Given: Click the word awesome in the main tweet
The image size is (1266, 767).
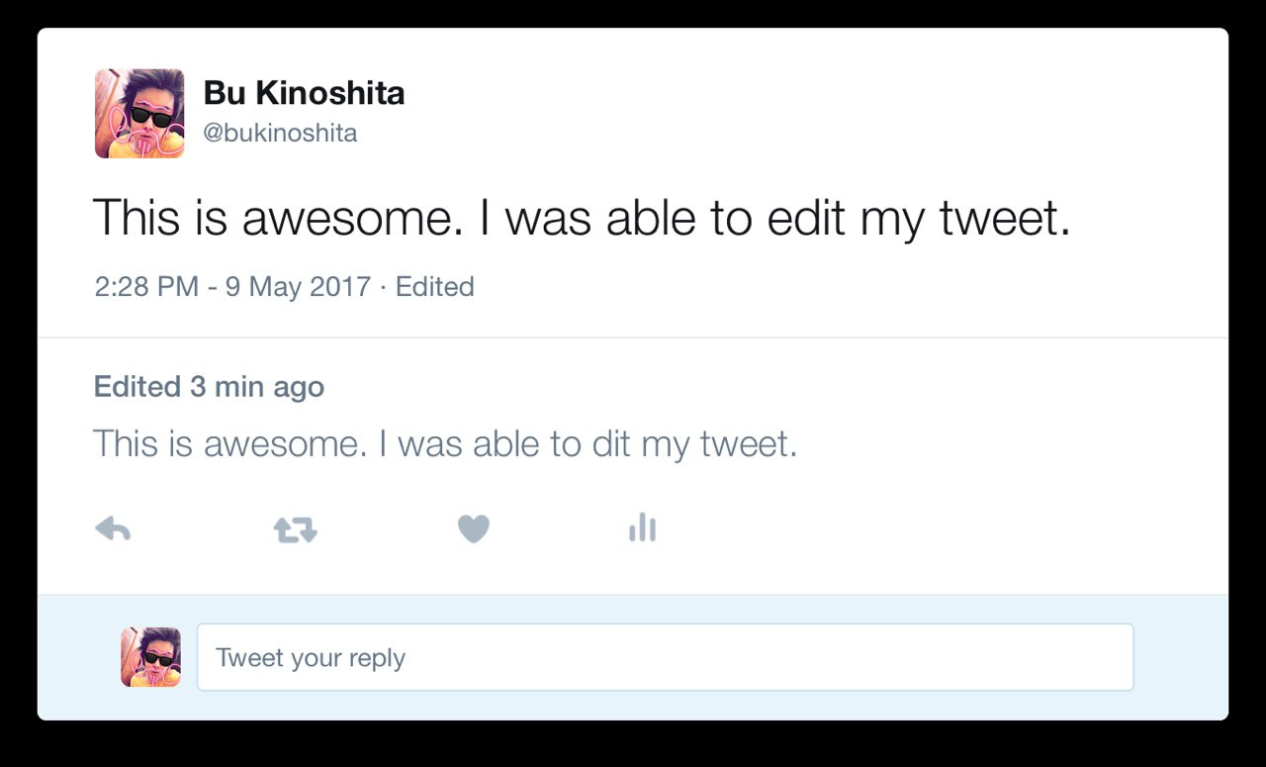Looking at the screenshot, I should [352, 219].
